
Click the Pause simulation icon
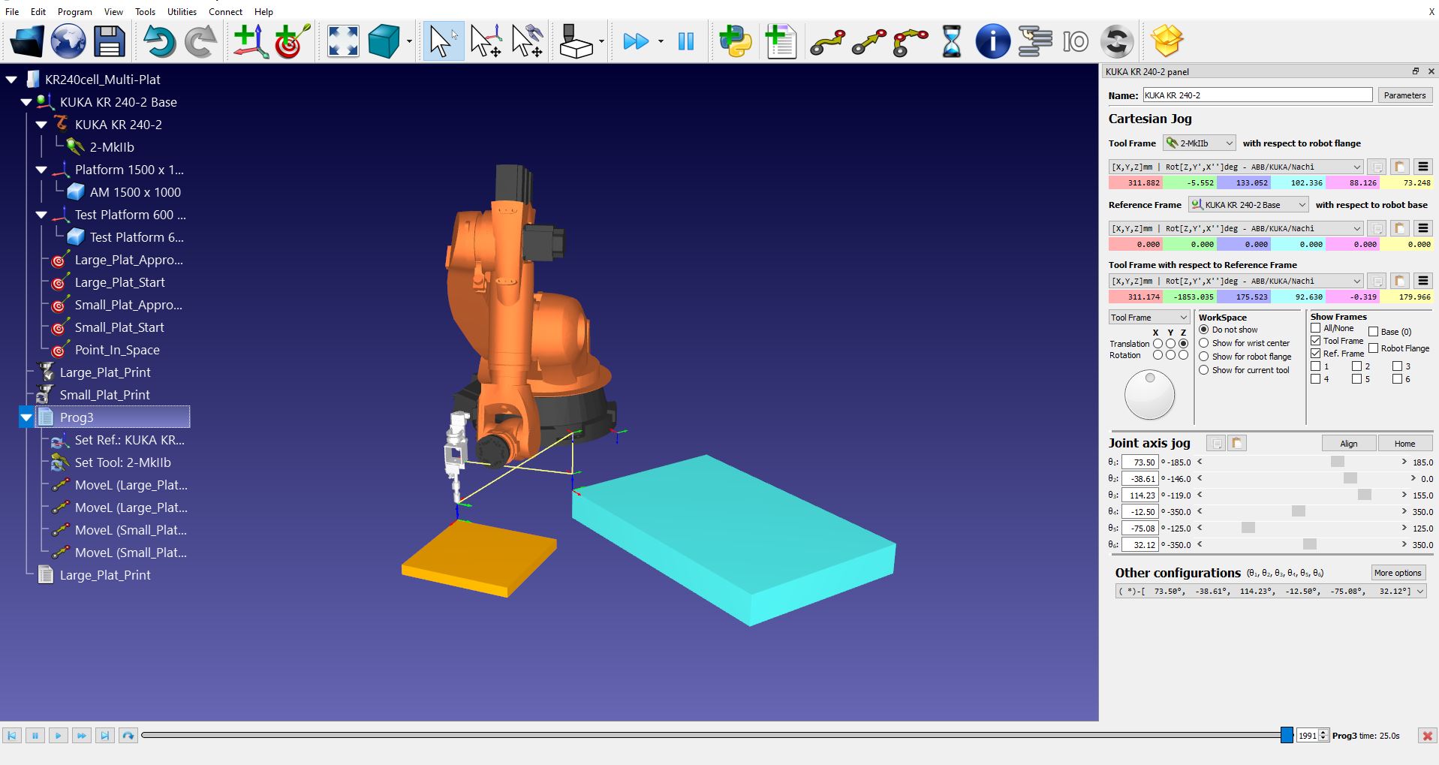point(686,41)
